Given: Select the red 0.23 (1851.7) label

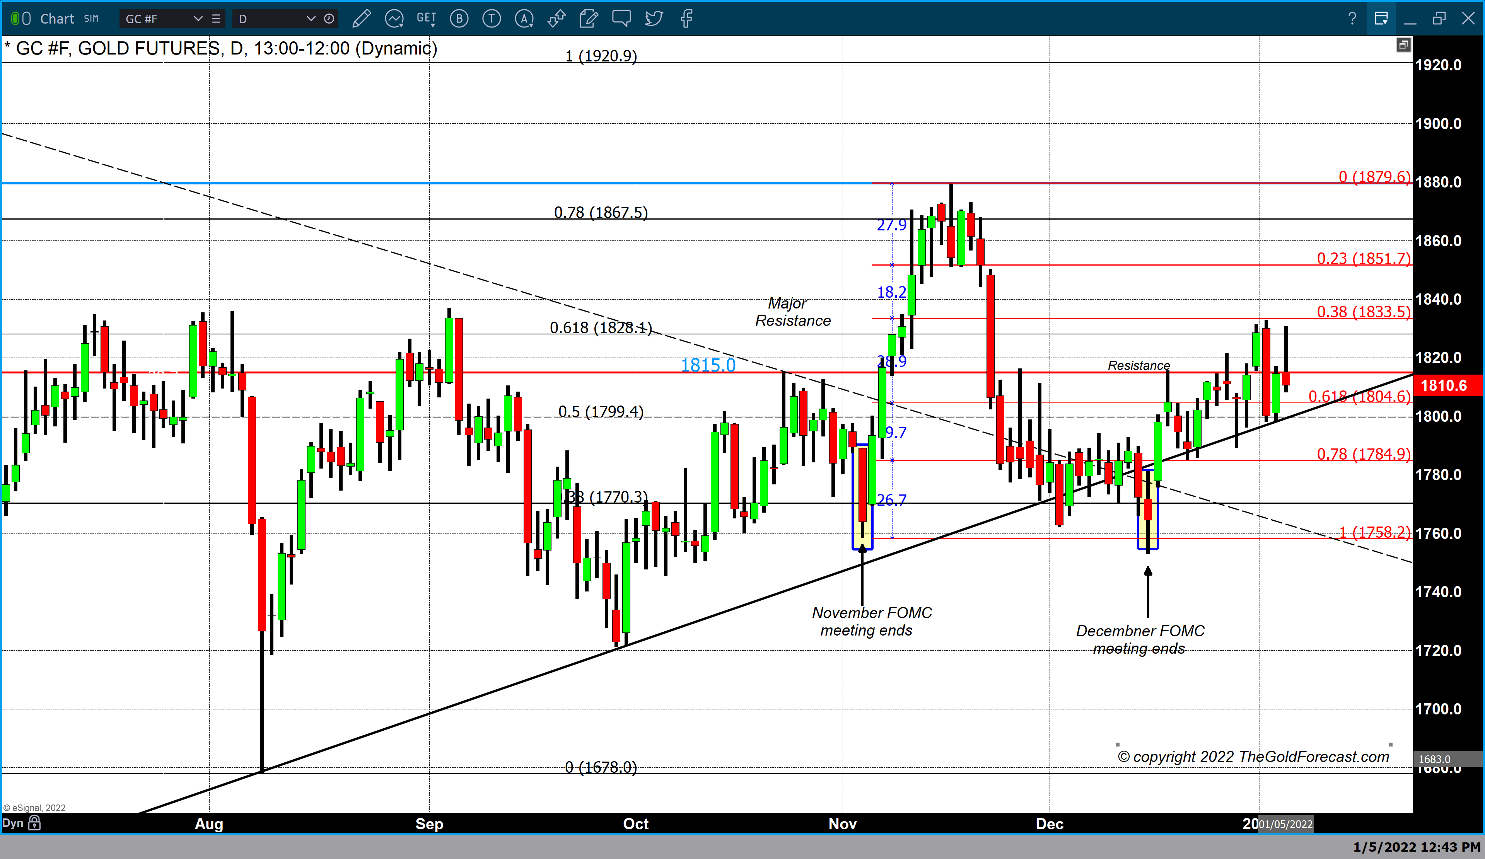Looking at the screenshot, I should click(1364, 259).
